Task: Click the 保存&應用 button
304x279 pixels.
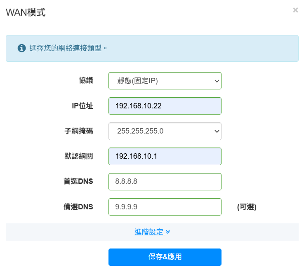Action: 165,257
